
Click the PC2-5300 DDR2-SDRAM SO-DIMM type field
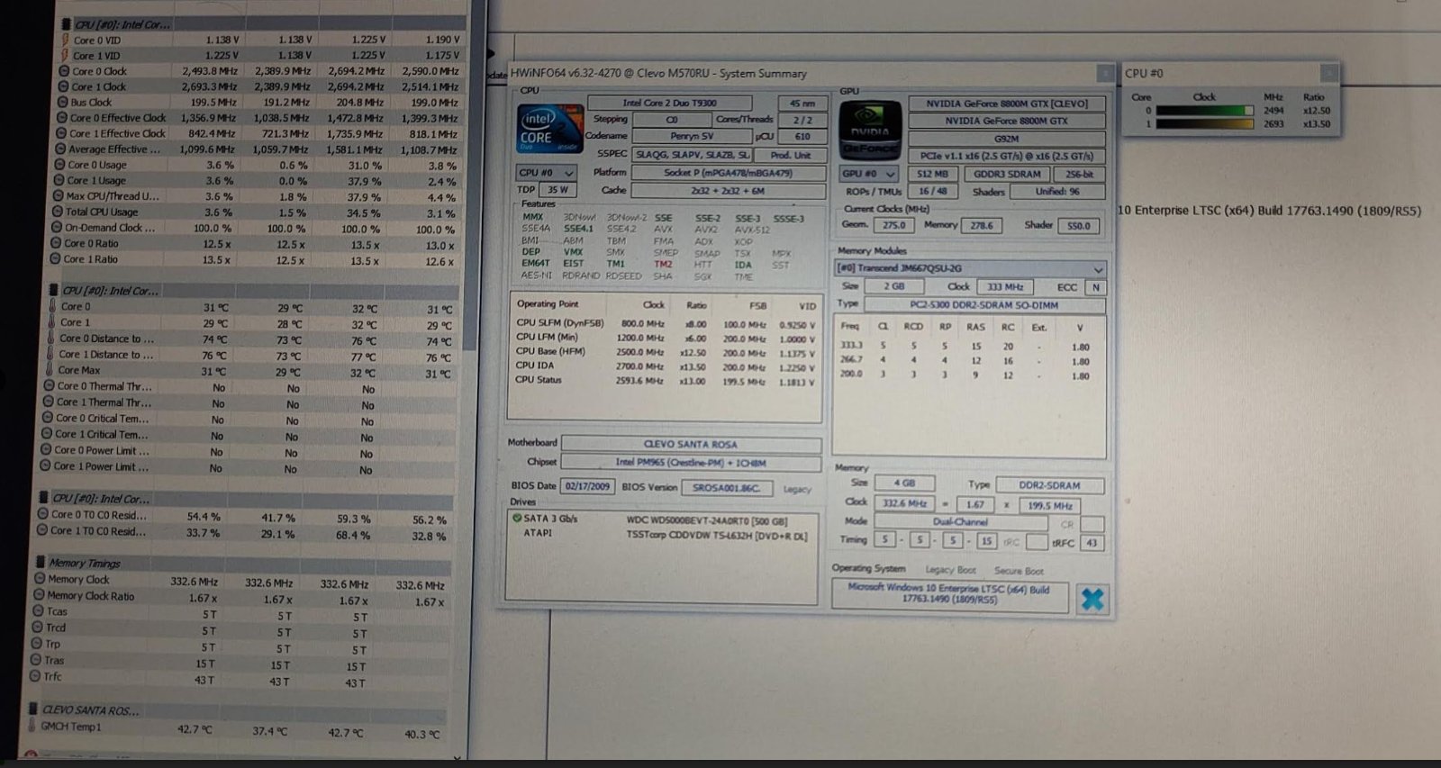point(983,304)
